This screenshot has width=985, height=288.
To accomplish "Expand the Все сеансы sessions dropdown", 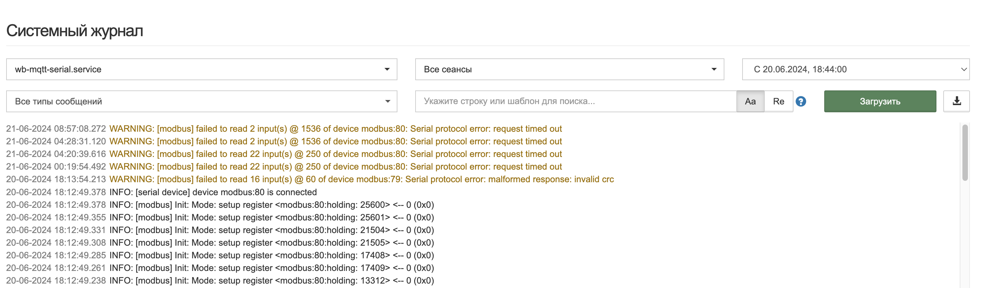I will point(569,69).
